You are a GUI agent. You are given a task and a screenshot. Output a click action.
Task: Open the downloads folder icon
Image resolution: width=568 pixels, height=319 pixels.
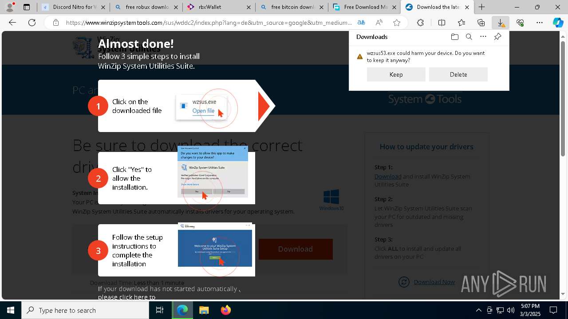[x=454, y=37]
